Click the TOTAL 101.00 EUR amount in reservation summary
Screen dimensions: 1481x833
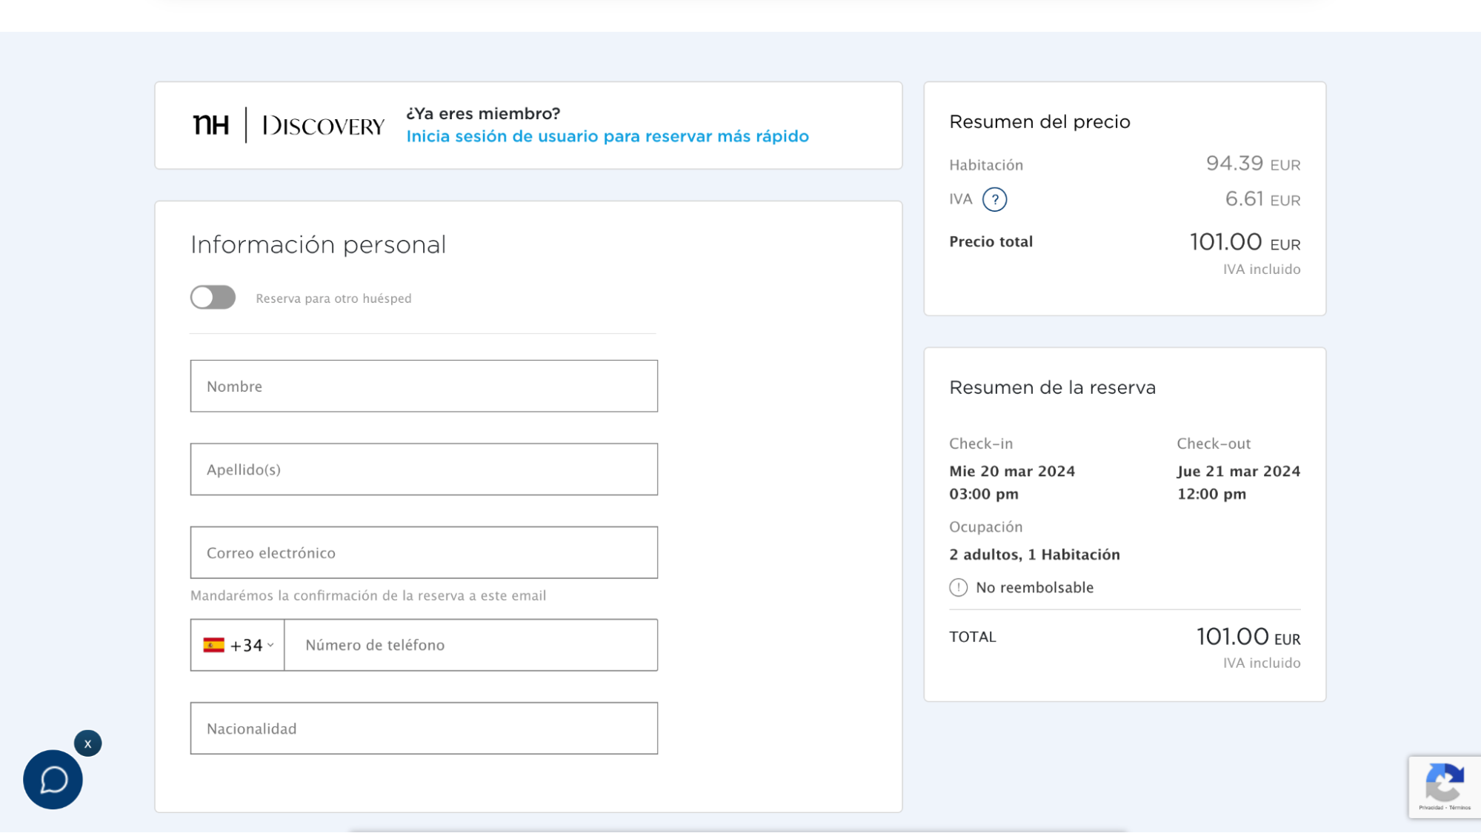click(x=1248, y=637)
